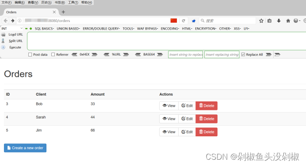The height and width of the screenshot is (165, 306).
Task: Go to the browser home page icon
Action: click(288, 21)
